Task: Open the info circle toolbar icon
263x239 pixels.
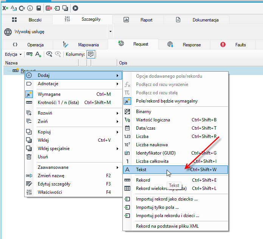Action: [x=30, y=8]
